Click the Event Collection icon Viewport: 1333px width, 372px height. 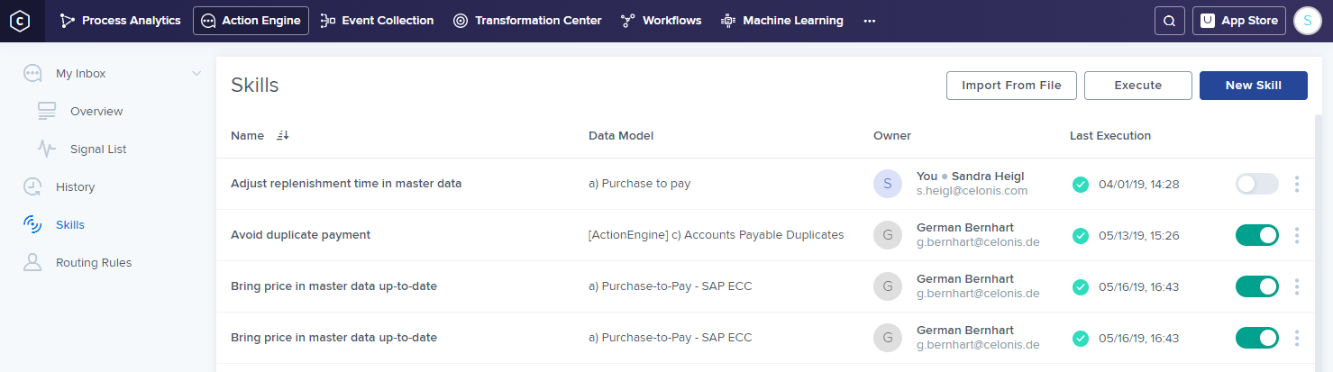(328, 21)
